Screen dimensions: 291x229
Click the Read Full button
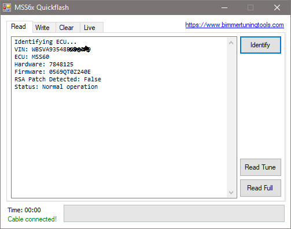[x=260, y=188]
